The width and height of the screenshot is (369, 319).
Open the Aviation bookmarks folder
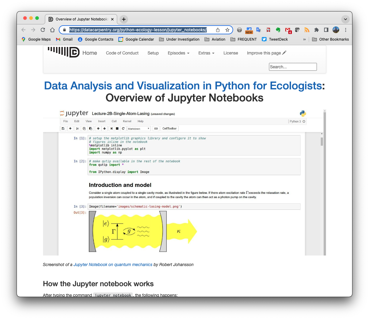(215, 39)
